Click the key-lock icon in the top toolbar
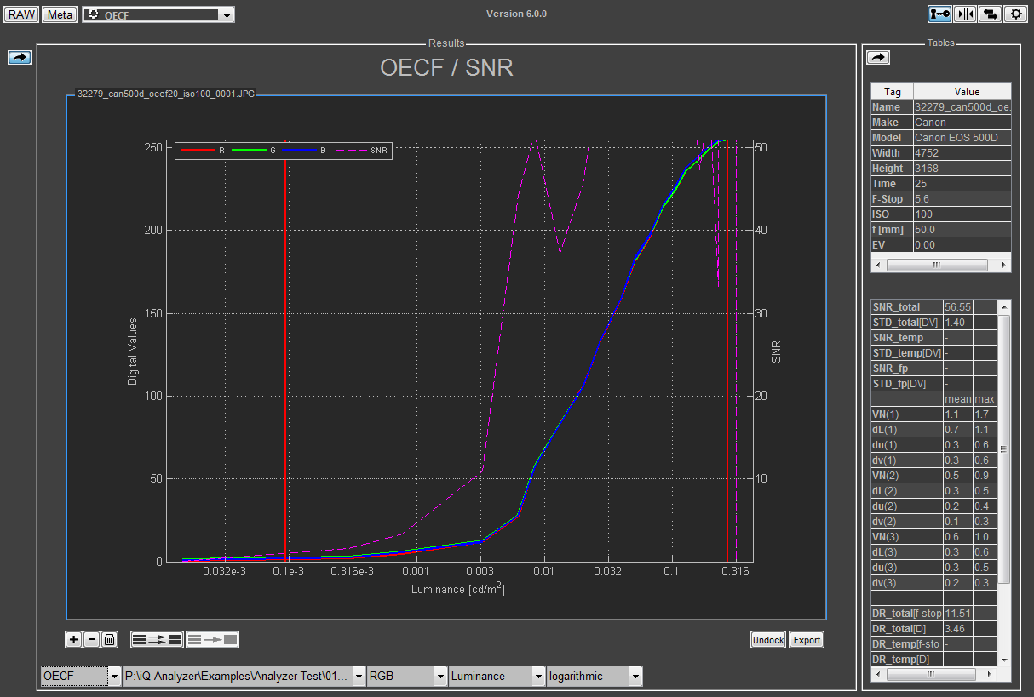Viewport: 1034px width, 697px height. 939,14
